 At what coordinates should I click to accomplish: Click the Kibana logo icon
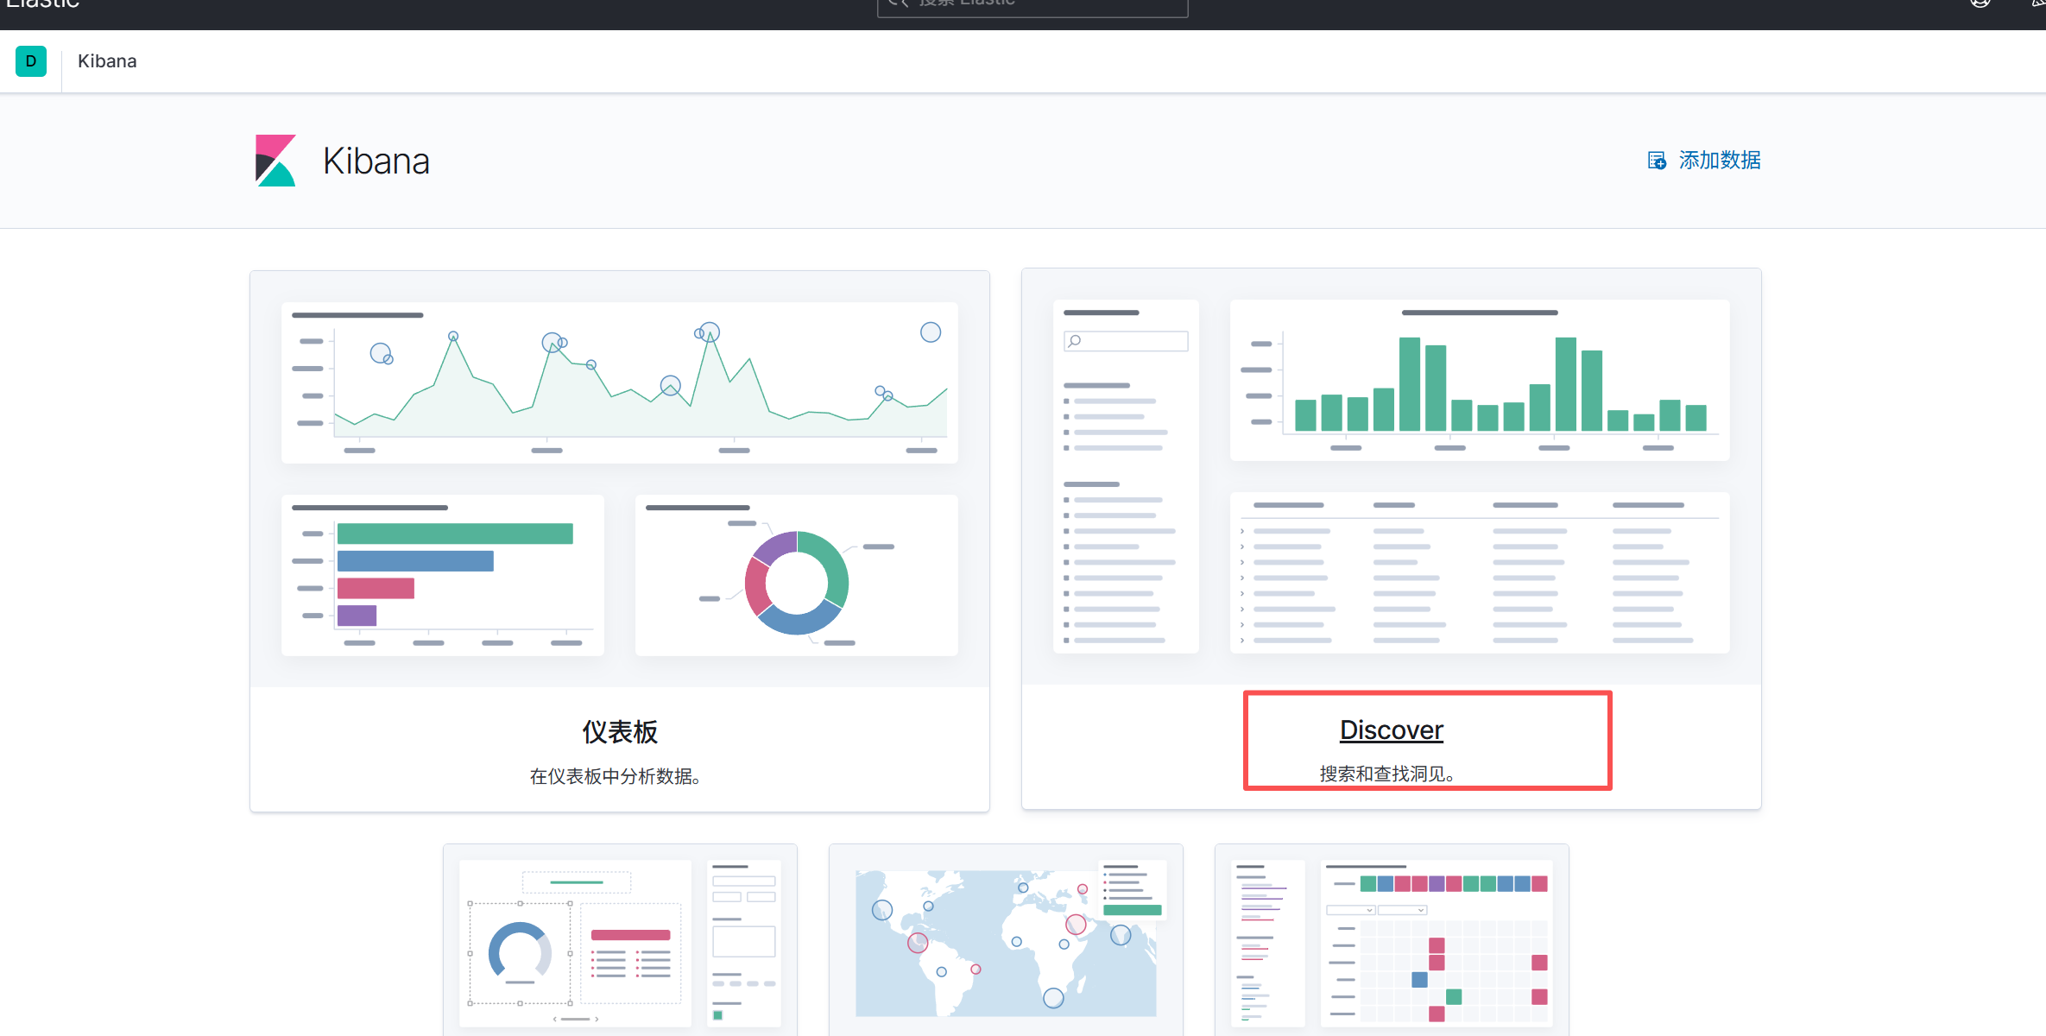(x=276, y=161)
